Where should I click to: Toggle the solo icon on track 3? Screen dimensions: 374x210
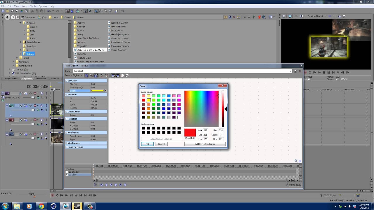coord(46,120)
